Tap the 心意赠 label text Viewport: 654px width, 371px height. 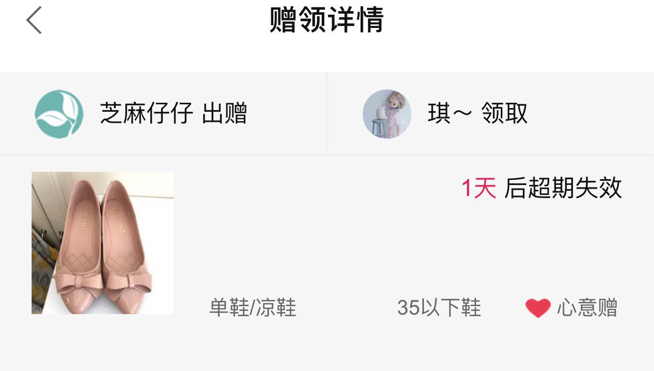(x=587, y=308)
